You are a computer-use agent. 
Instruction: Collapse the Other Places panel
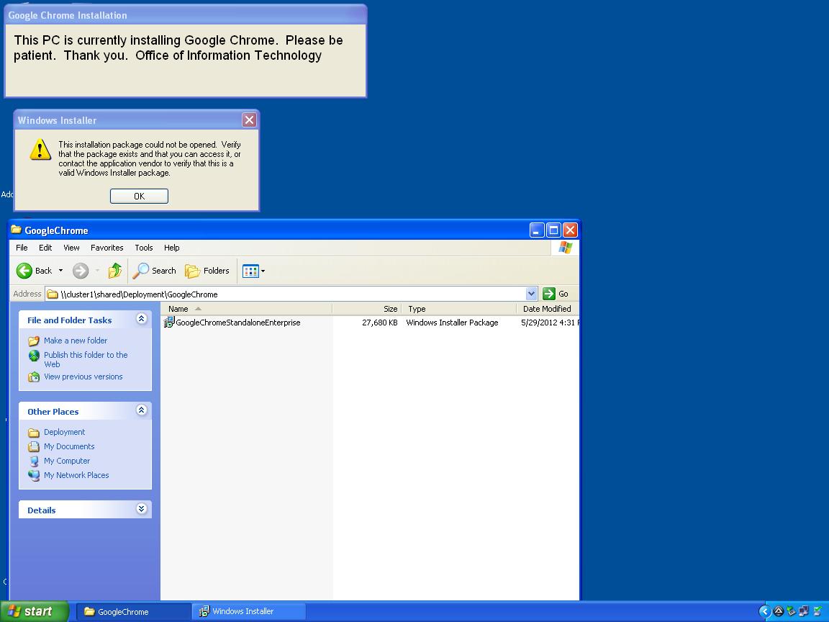coord(141,410)
